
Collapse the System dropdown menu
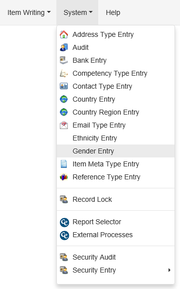[x=77, y=12]
